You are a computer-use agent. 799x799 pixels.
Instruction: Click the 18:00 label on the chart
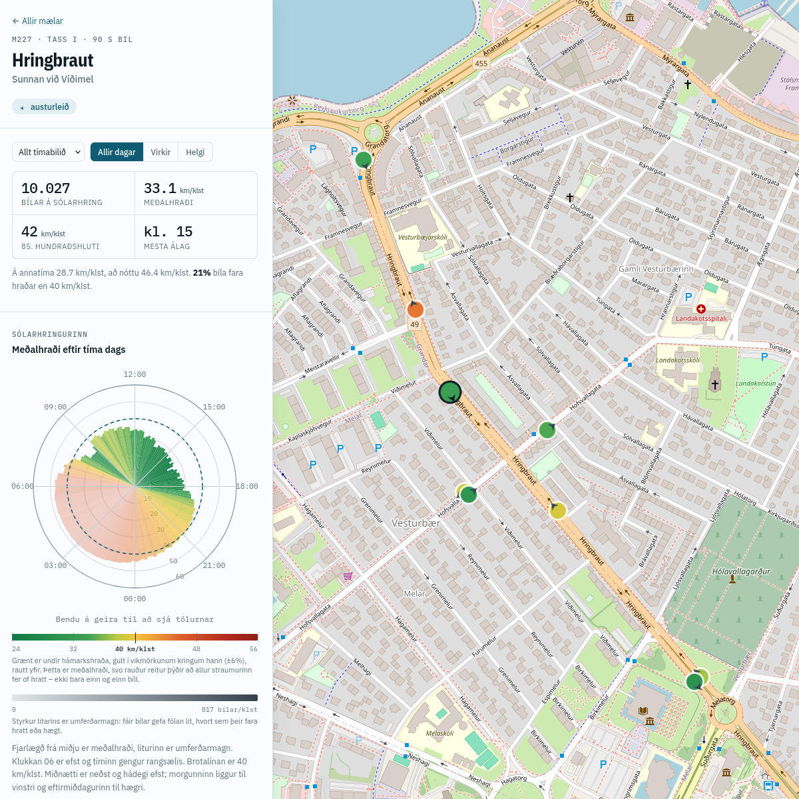pos(247,487)
